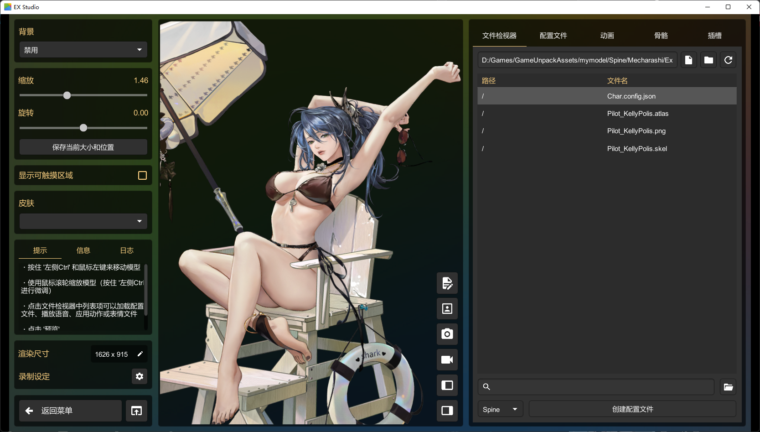Select Pilot_KellyPolis.skel in file list
760x432 pixels.
[x=607, y=149]
